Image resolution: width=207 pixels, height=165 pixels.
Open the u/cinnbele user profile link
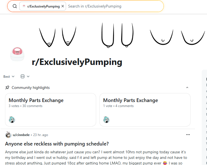pos(21,135)
